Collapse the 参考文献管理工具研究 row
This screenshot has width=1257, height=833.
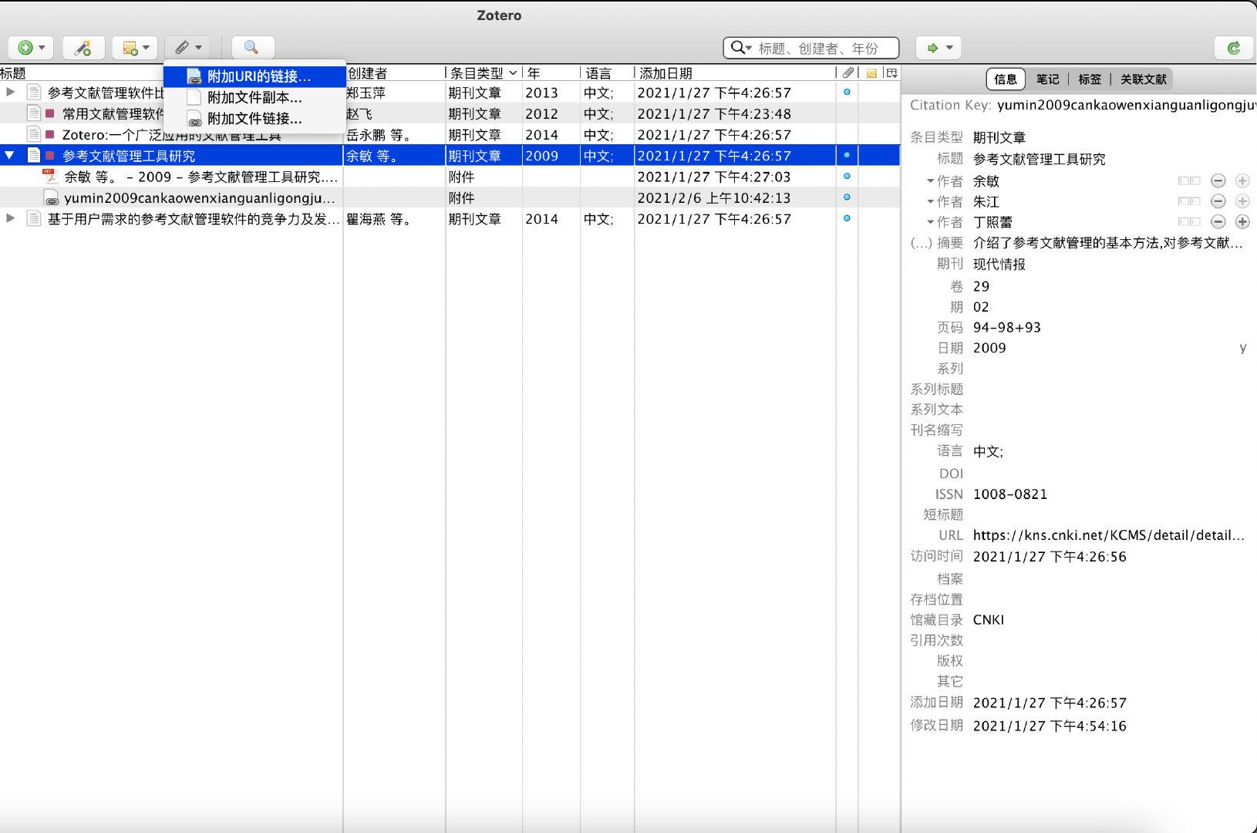pos(10,155)
